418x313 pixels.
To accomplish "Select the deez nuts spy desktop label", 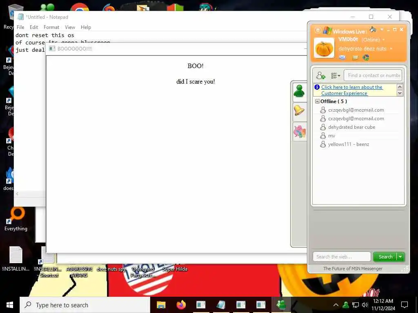I will click(111, 269).
